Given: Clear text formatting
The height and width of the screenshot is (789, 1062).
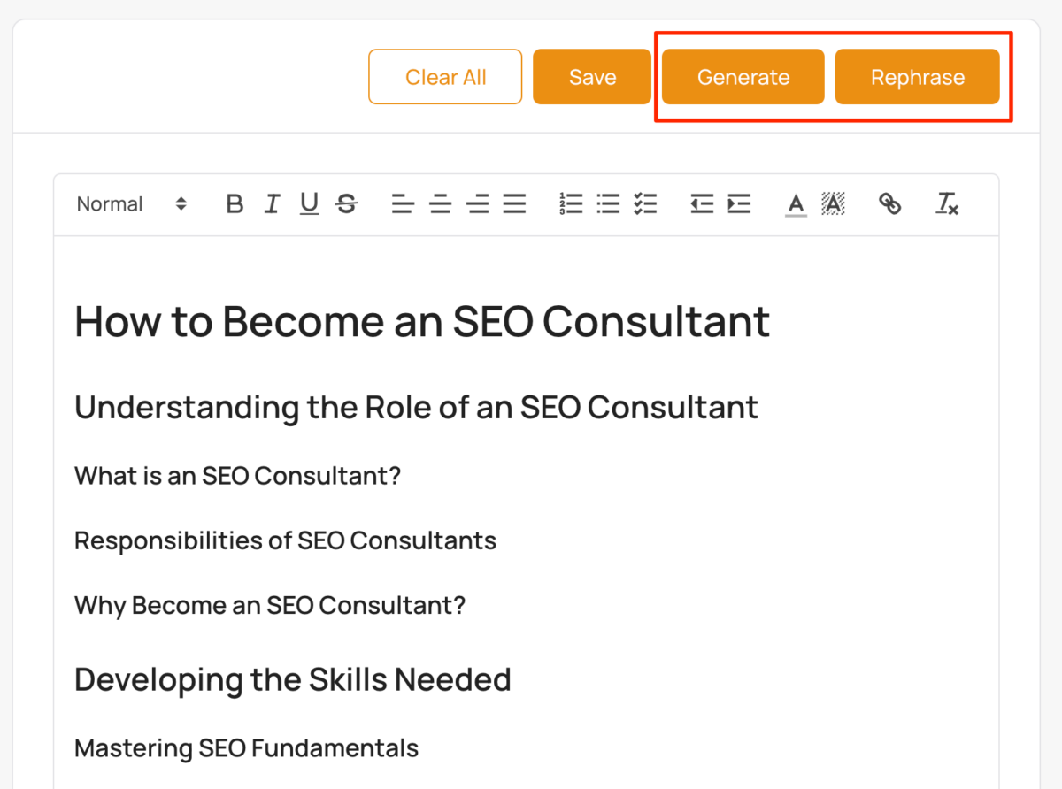Looking at the screenshot, I should click(947, 204).
